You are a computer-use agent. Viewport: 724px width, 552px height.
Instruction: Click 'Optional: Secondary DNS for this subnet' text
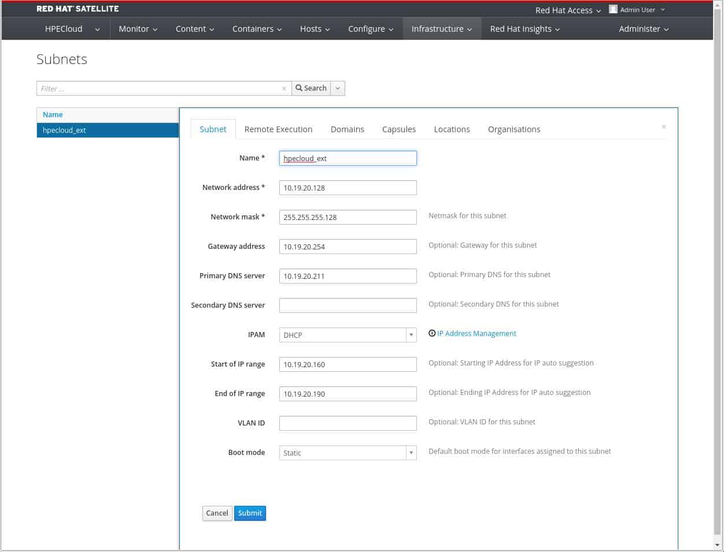tap(494, 304)
